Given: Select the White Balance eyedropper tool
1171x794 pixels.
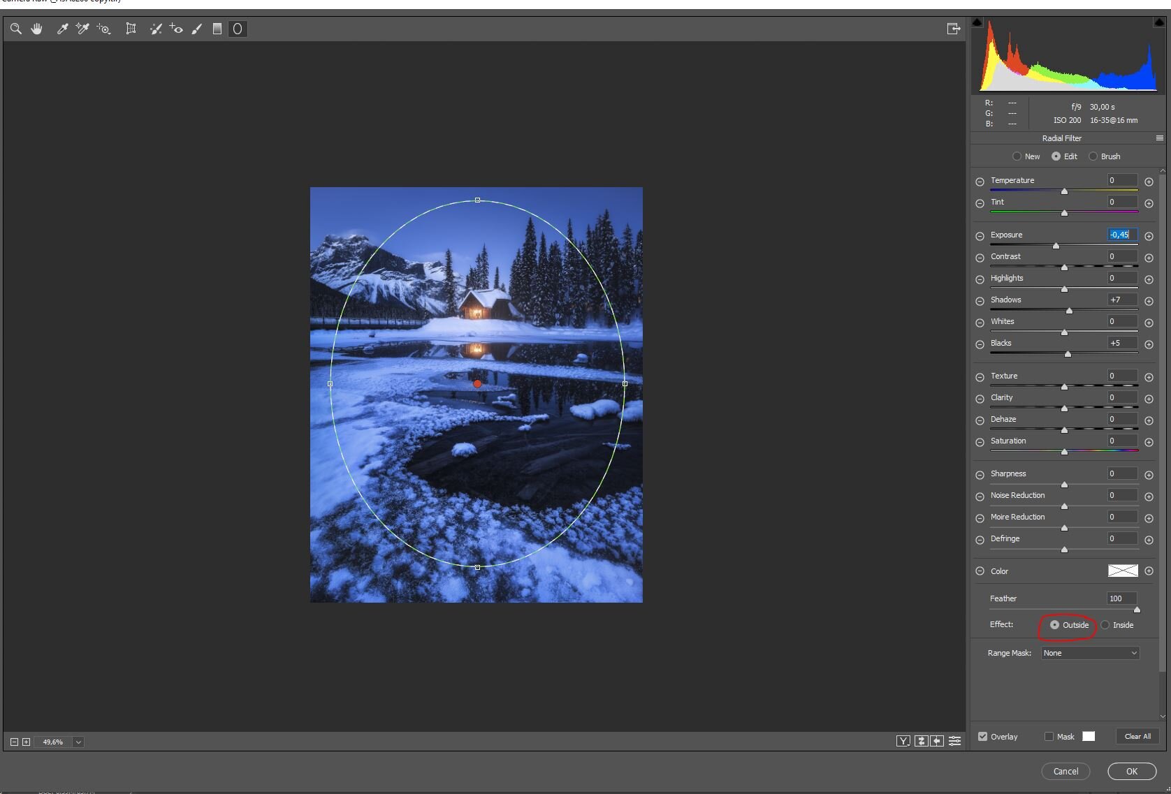Looking at the screenshot, I should 62,29.
